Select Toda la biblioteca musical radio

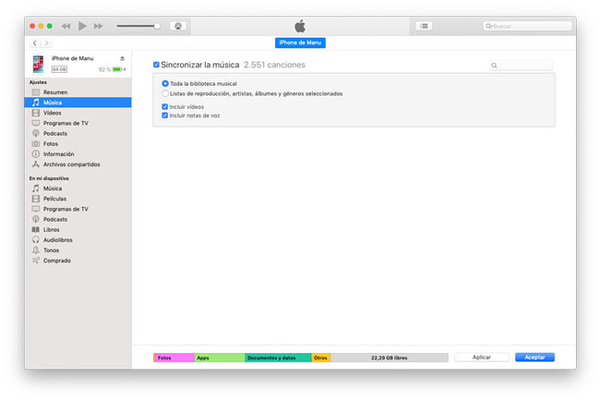click(x=165, y=83)
